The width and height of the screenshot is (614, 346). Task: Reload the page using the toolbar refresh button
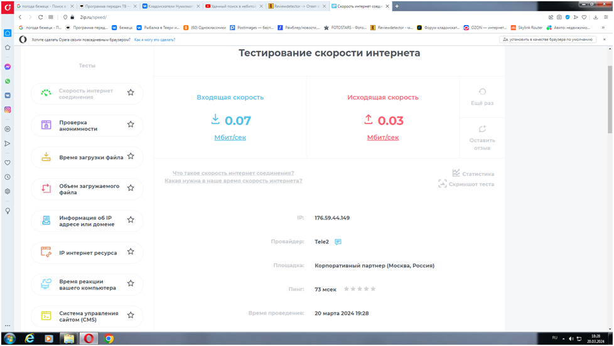[x=41, y=17]
